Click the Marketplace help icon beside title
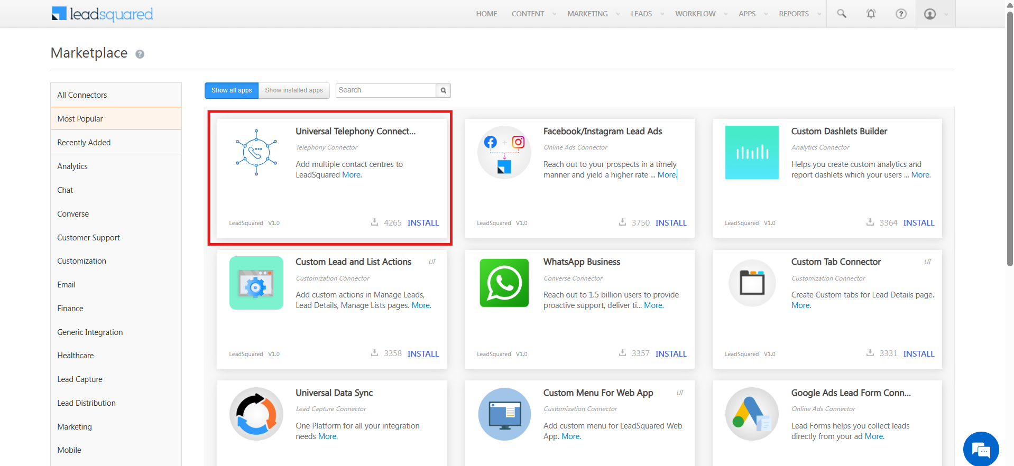The width and height of the screenshot is (1014, 466). [x=140, y=54]
